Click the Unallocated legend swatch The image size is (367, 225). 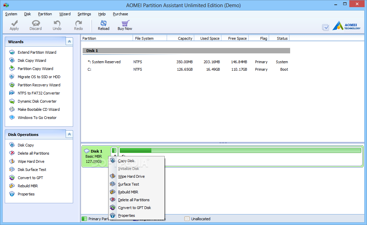(x=187, y=219)
